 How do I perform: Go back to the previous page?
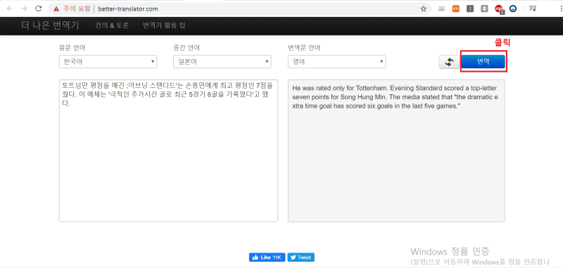[10, 8]
